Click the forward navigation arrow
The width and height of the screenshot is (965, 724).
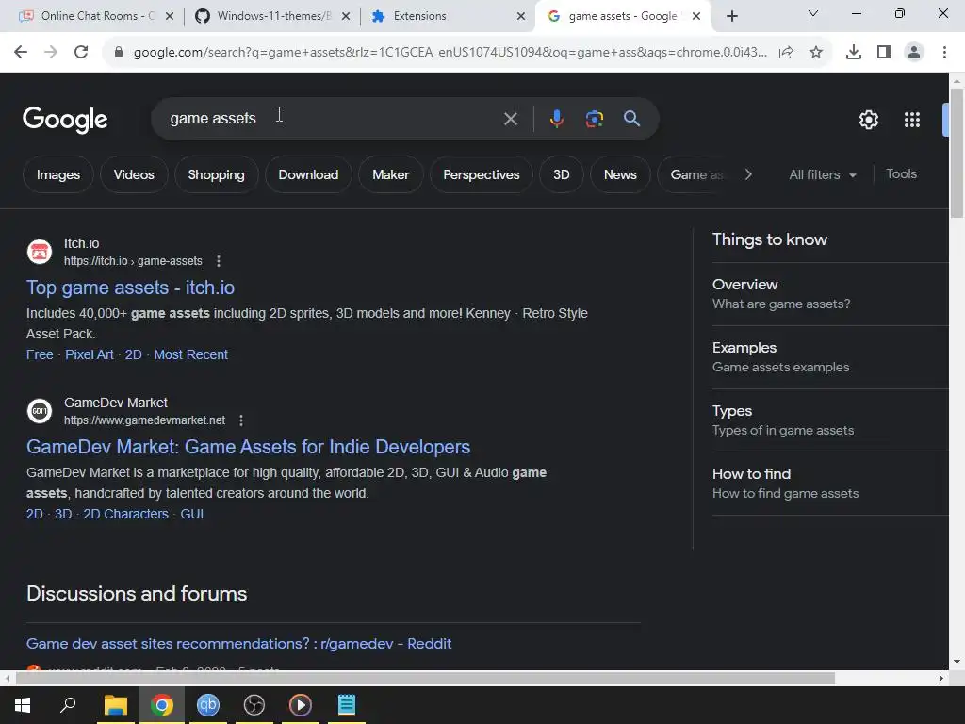[x=51, y=53]
